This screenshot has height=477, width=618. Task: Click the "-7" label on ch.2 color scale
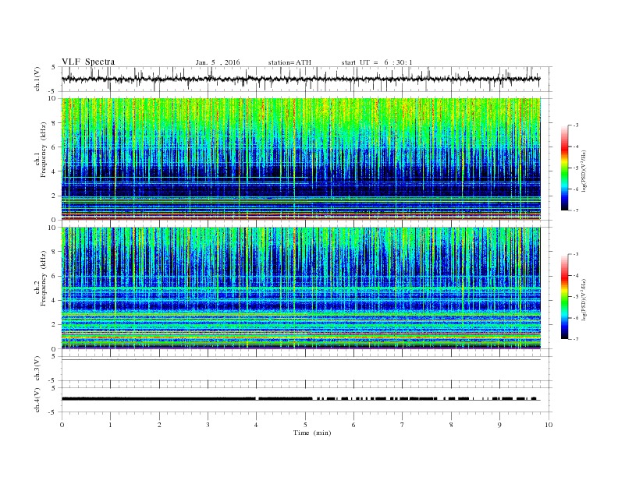point(575,339)
